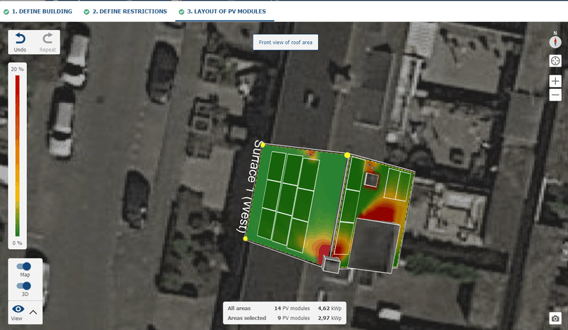568x330 pixels.
Task: Click the green check next to Layout of PV Modules
Action: 182,12
